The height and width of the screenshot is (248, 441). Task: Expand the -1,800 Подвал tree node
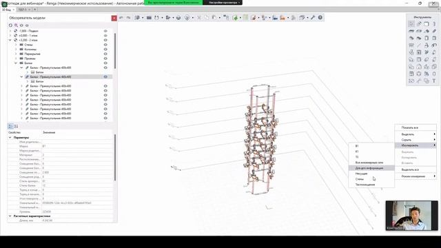(10, 31)
